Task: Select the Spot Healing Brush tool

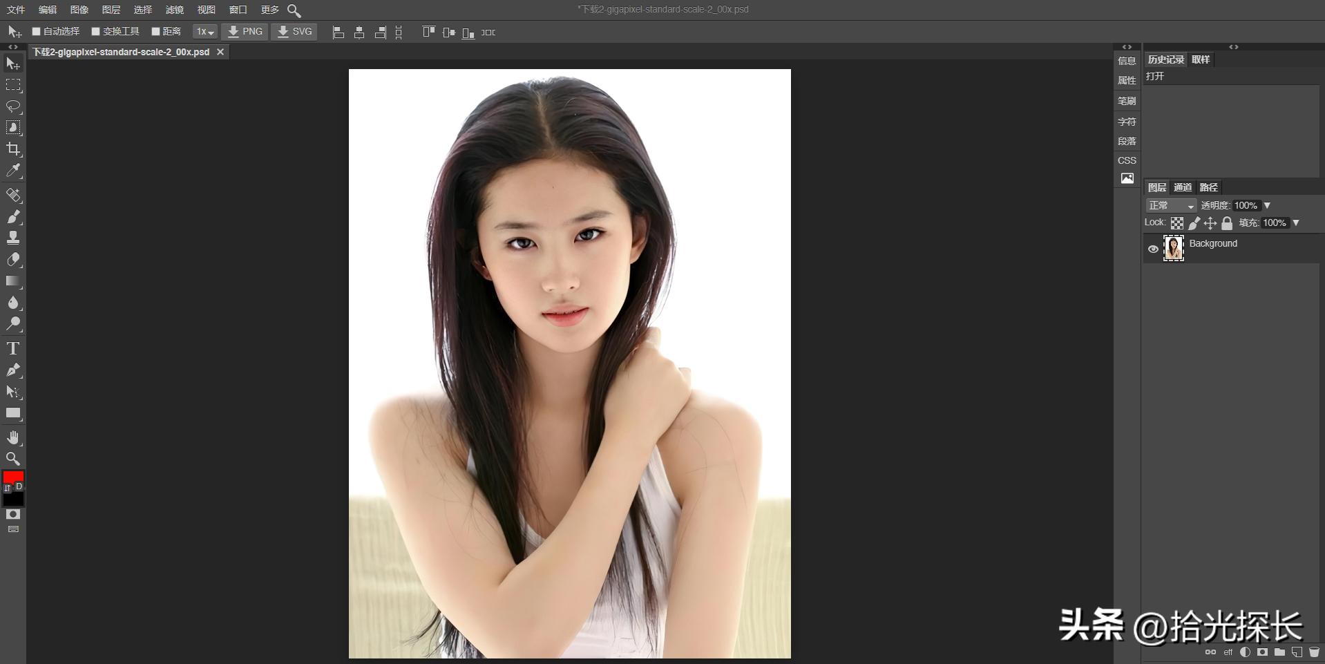Action: [13, 196]
